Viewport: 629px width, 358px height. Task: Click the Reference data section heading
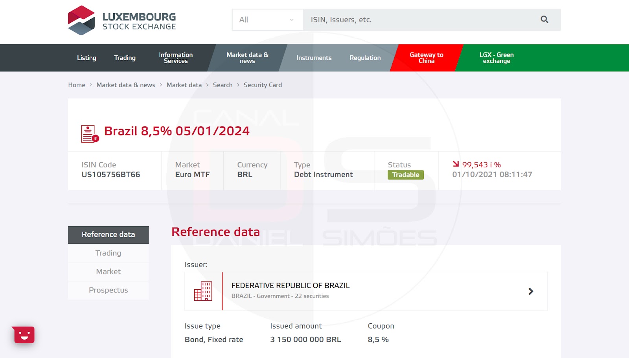tap(216, 232)
